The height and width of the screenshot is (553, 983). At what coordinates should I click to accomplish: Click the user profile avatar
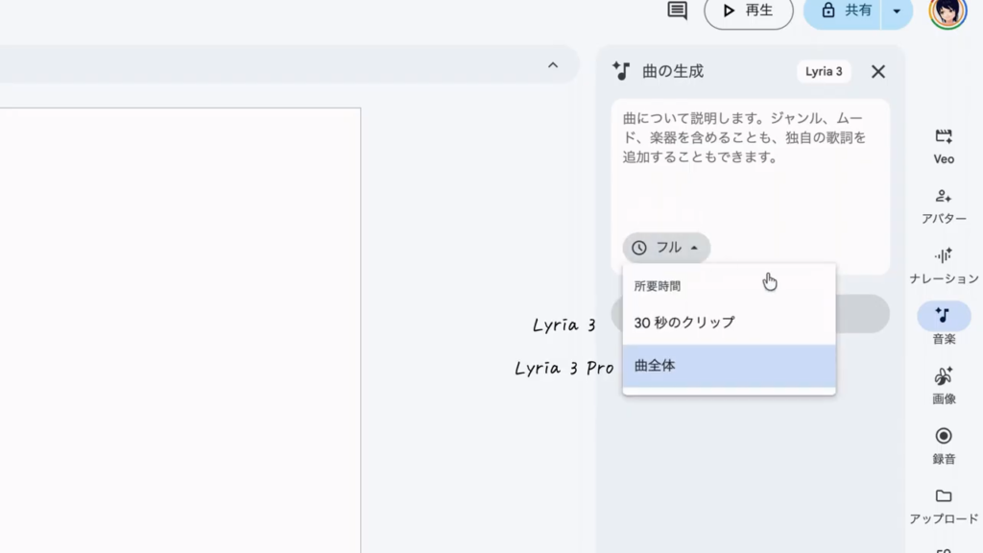click(x=947, y=12)
